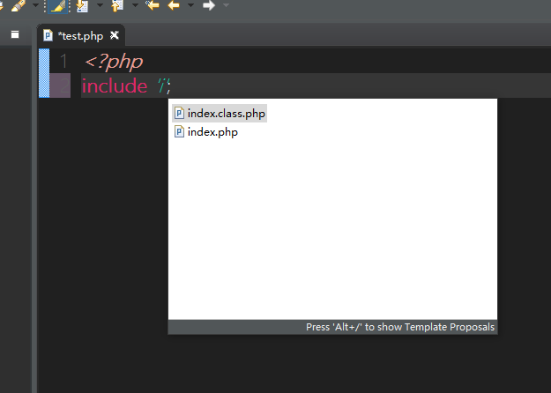Open the Forward history dropdown arrow
Viewport: 551px width, 393px height.
tap(226, 5)
